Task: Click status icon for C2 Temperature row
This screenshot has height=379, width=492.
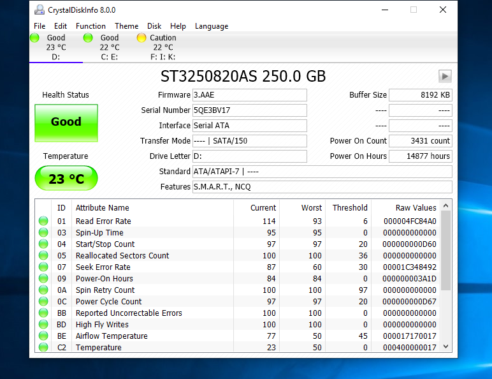Action: [43, 347]
